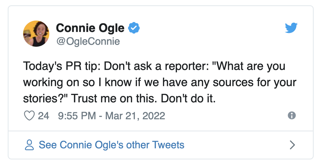Click the 9:55 PM time text
The width and height of the screenshot is (319, 164).
point(77,116)
